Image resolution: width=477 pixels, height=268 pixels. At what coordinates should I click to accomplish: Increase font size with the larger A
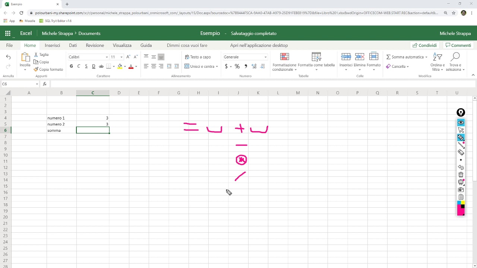tap(128, 57)
